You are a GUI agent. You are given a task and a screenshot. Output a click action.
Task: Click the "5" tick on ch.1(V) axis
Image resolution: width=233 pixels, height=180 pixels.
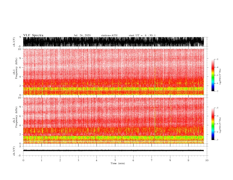[20, 37]
